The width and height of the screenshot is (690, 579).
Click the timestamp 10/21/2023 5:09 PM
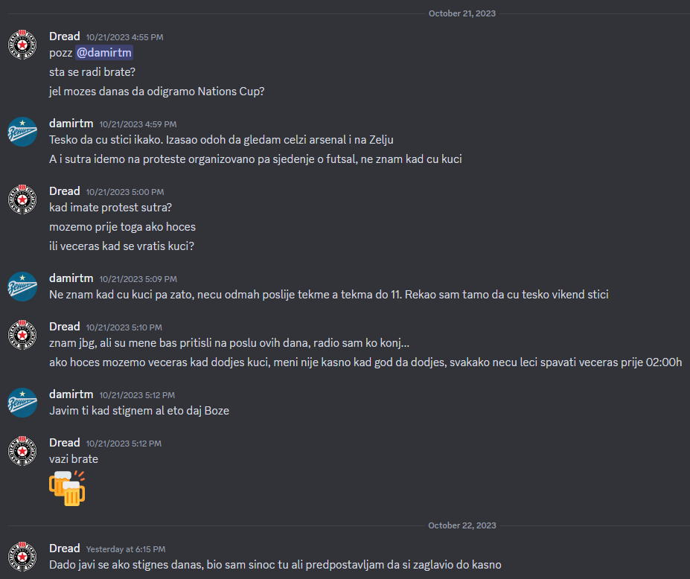pos(138,279)
